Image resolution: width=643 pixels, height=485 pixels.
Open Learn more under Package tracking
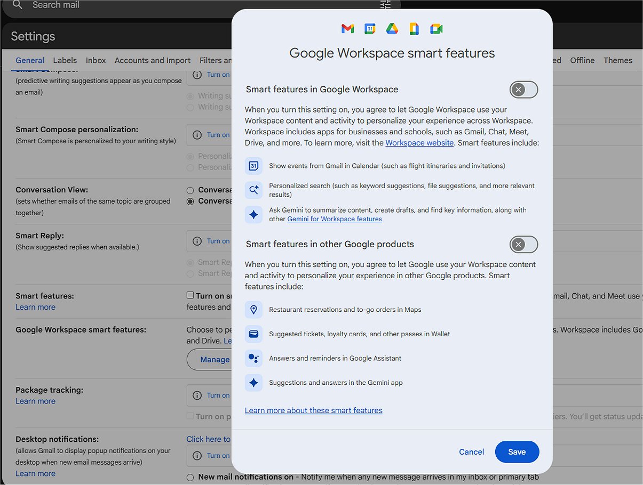[x=35, y=401]
